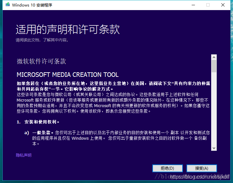Image resolution: width=233 pixels, height=183 pixels.
Task: Close the Windows 10 安装程序 window
Action: coord(223,5)
